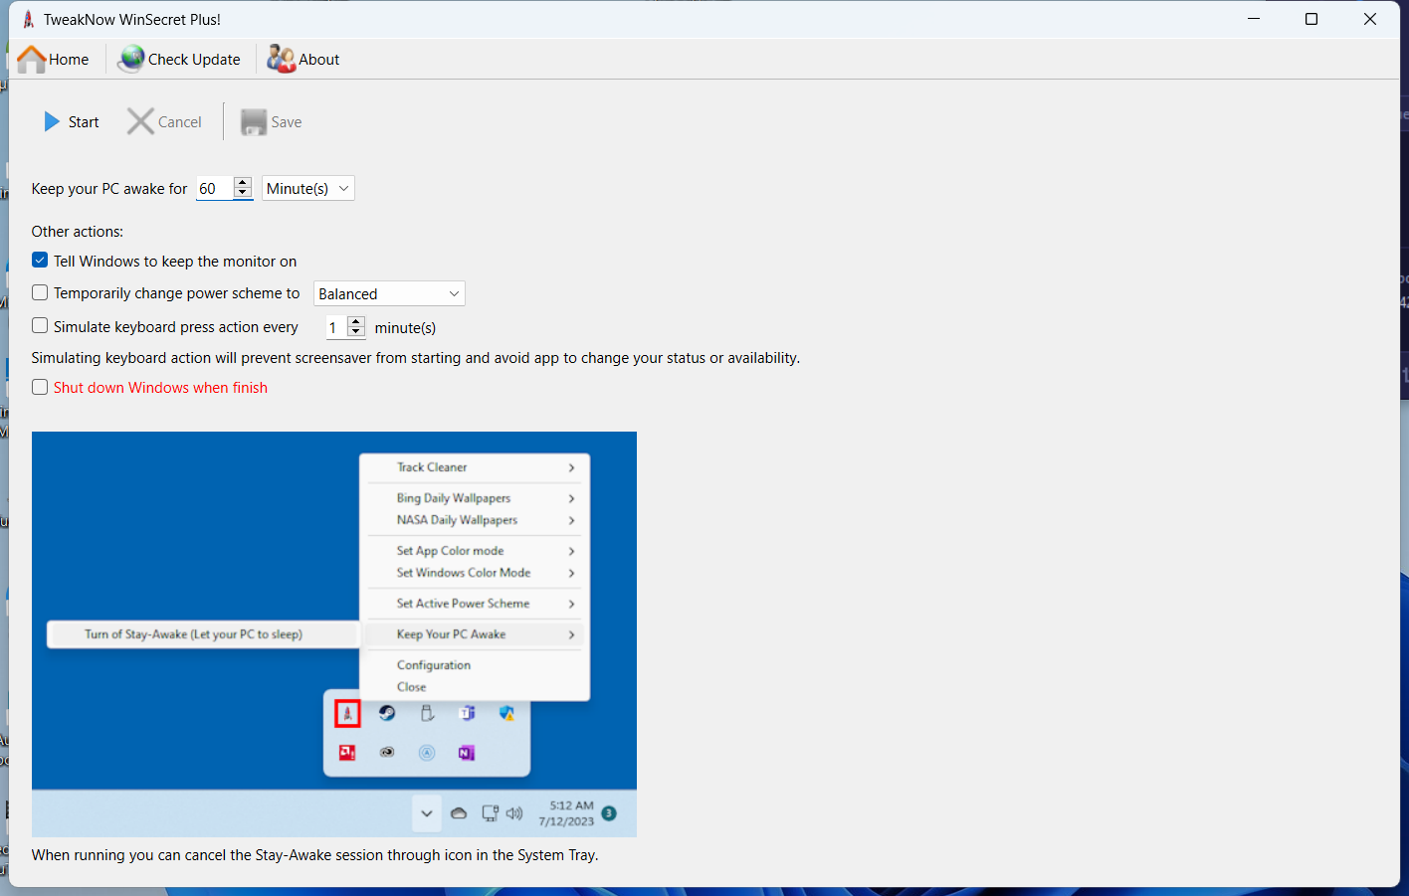The image size is (1409, 896).
Task: Click the Save floppy disk icon
Action: [254, 122]
